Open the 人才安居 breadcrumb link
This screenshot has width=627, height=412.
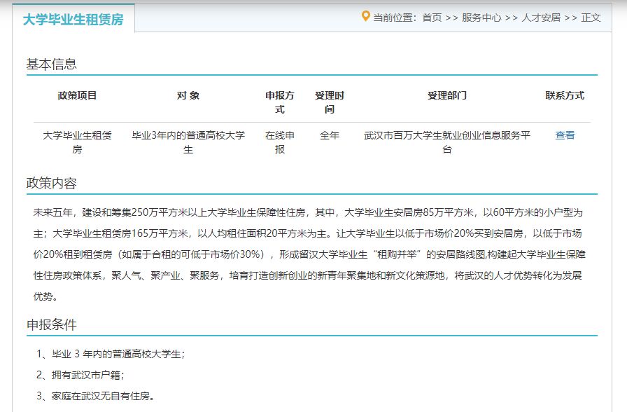pos(541,18)
